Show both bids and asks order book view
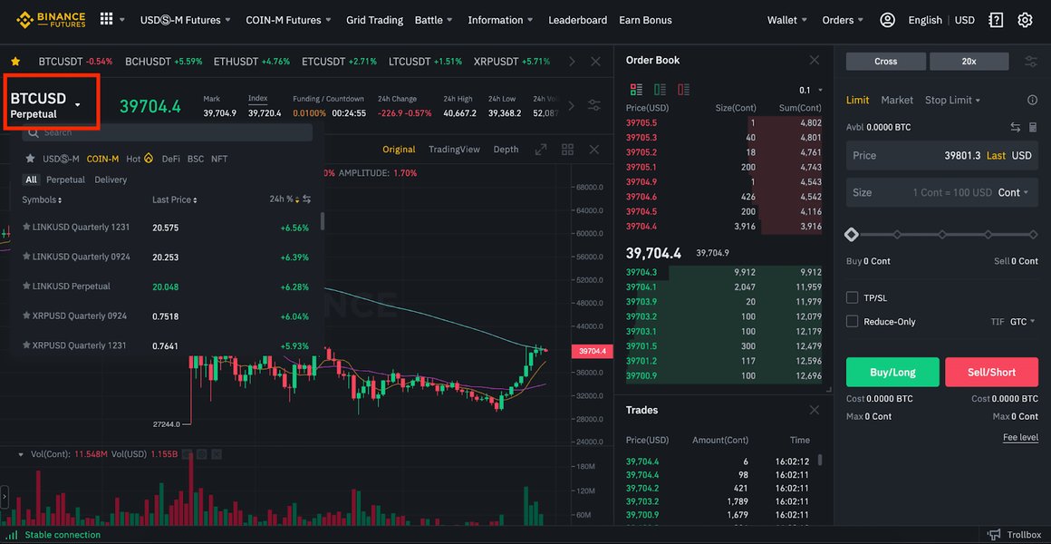The width and height of the screenshot is (1051, 544). tap(636, 89)
